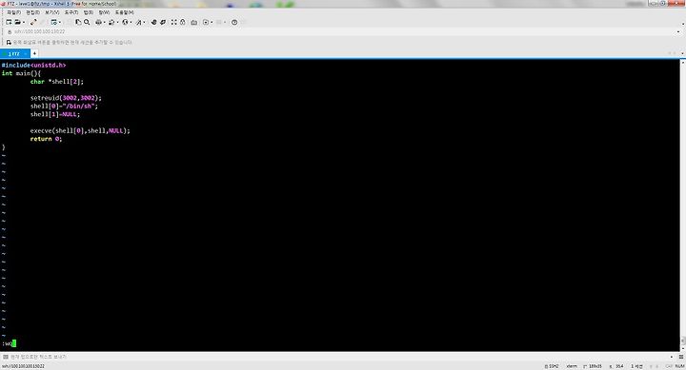Click the quick command bar bookmark icon

[9, 43]
